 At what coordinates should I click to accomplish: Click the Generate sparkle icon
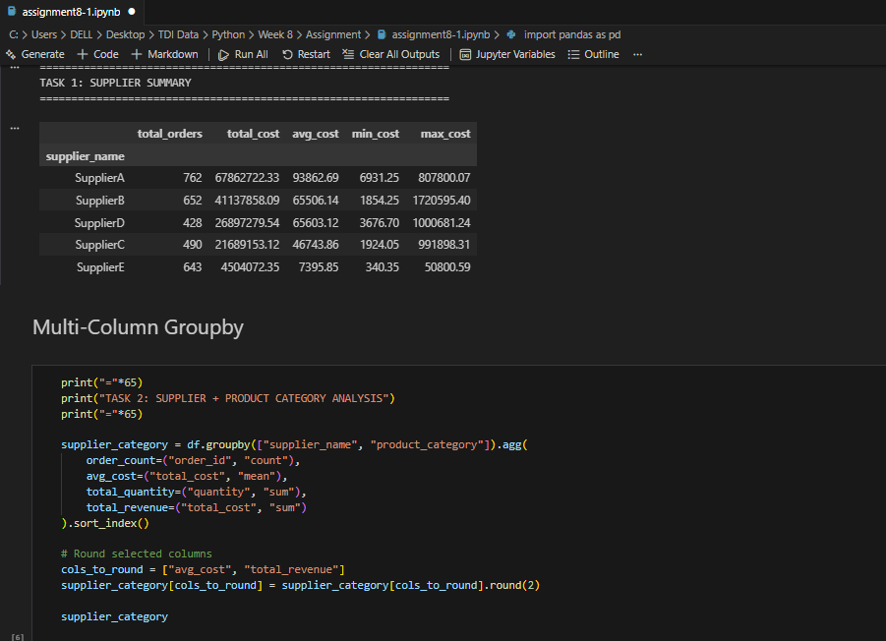[11, 55]
